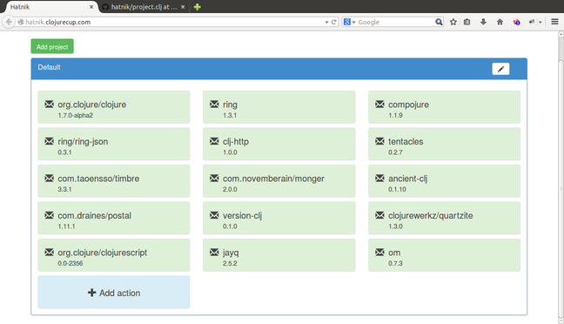Open the URL history dropdown arrow
This screenshot has height=324, width=564.
pyautogui.click(x=326, y=22)
